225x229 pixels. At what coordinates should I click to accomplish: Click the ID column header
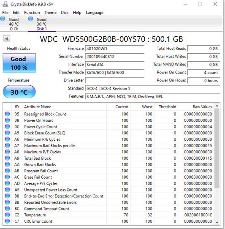pyautogui.click(x=17, y=107)
